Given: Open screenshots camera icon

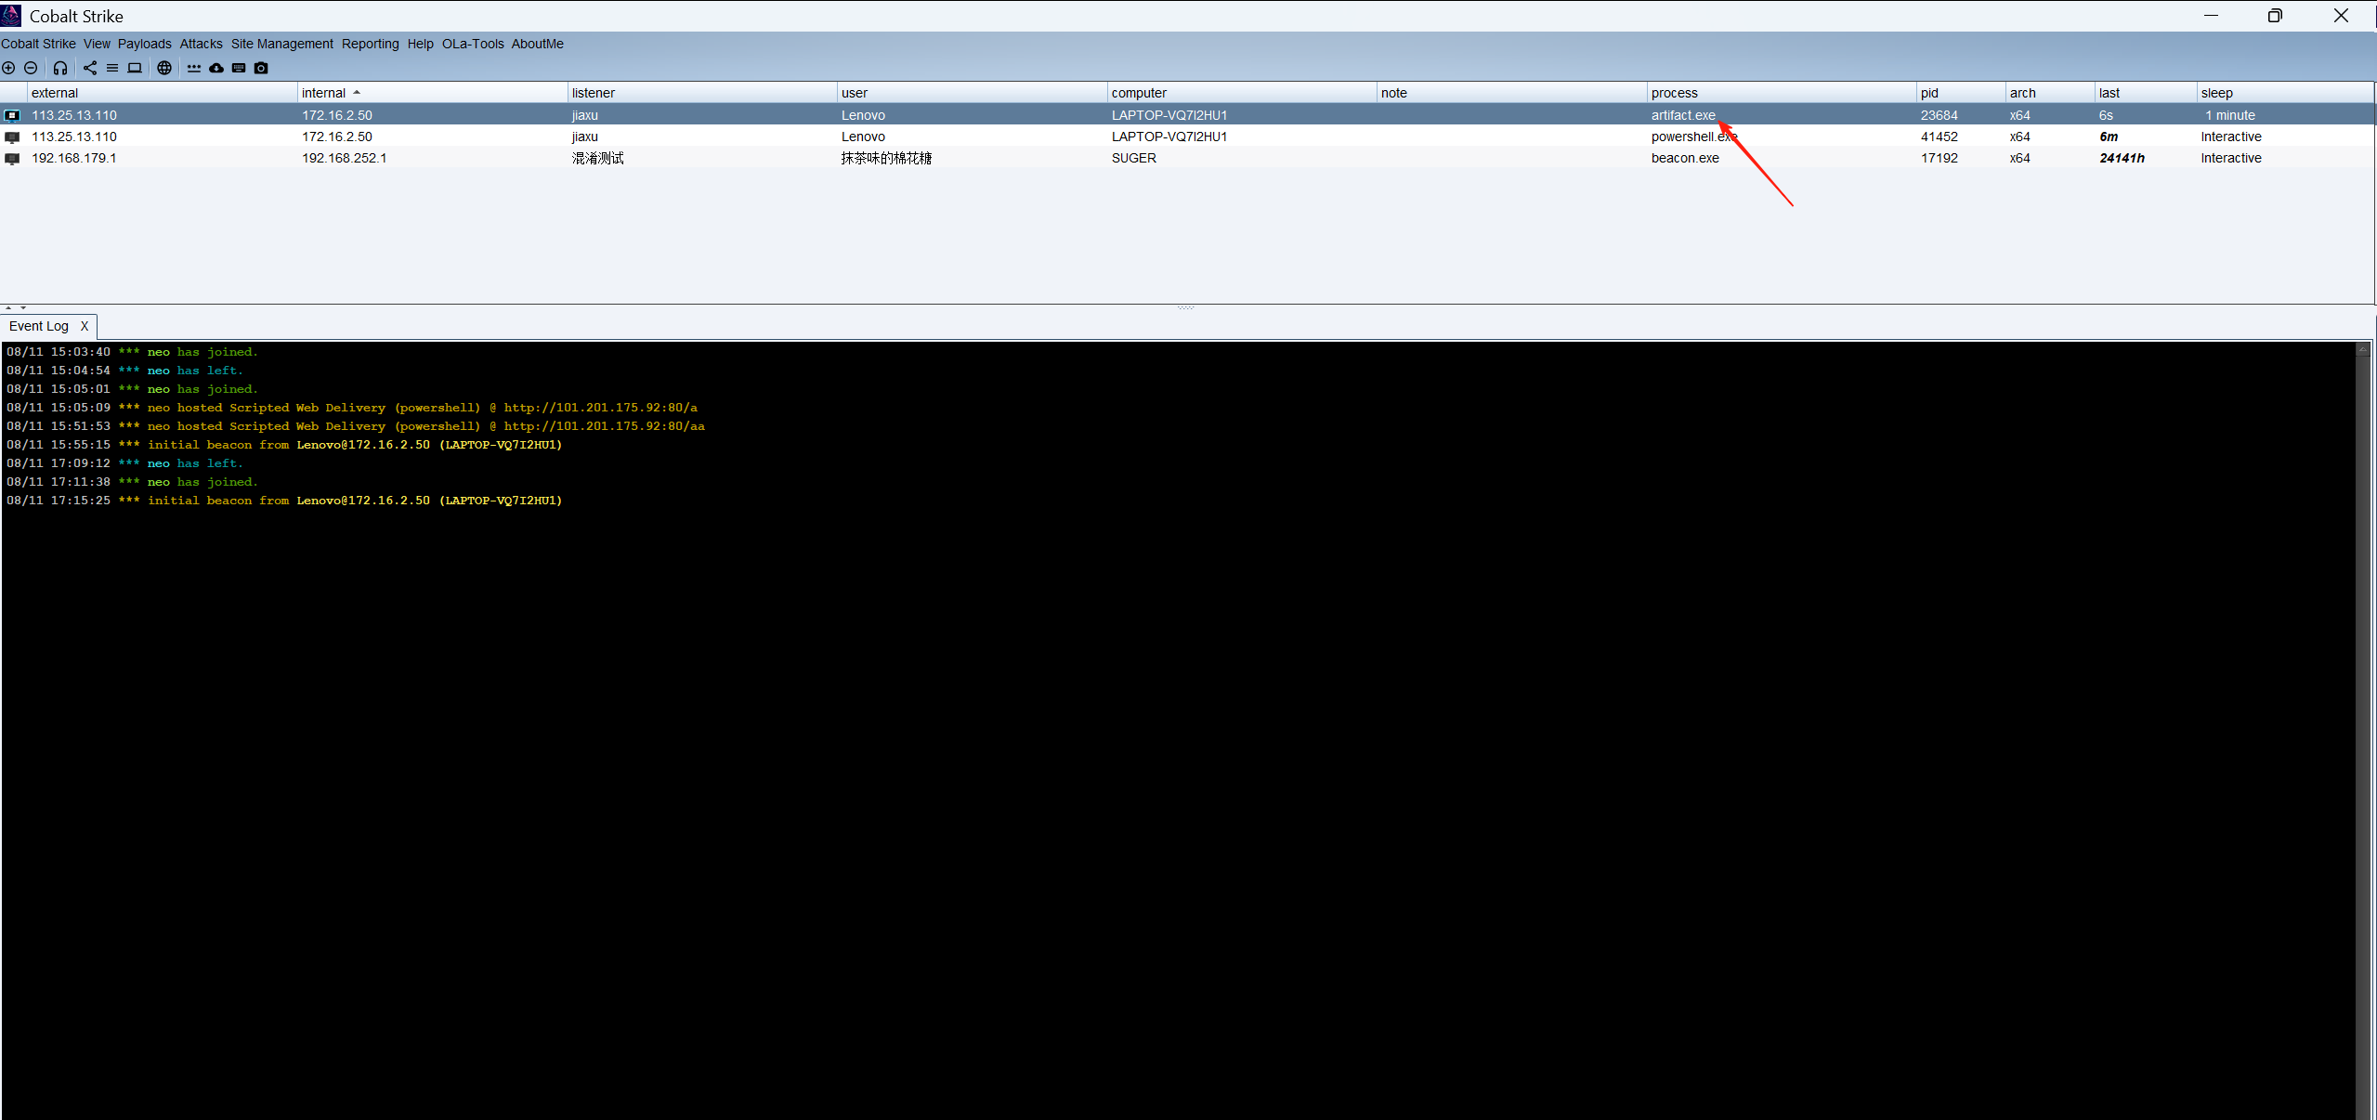Looking at the screenshot, I should tap(261, 68).
